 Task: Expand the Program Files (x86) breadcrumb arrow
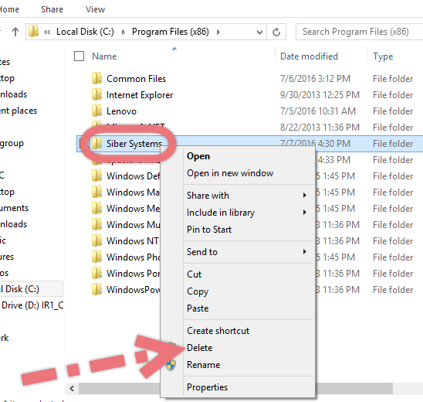(x=218, y=32)
